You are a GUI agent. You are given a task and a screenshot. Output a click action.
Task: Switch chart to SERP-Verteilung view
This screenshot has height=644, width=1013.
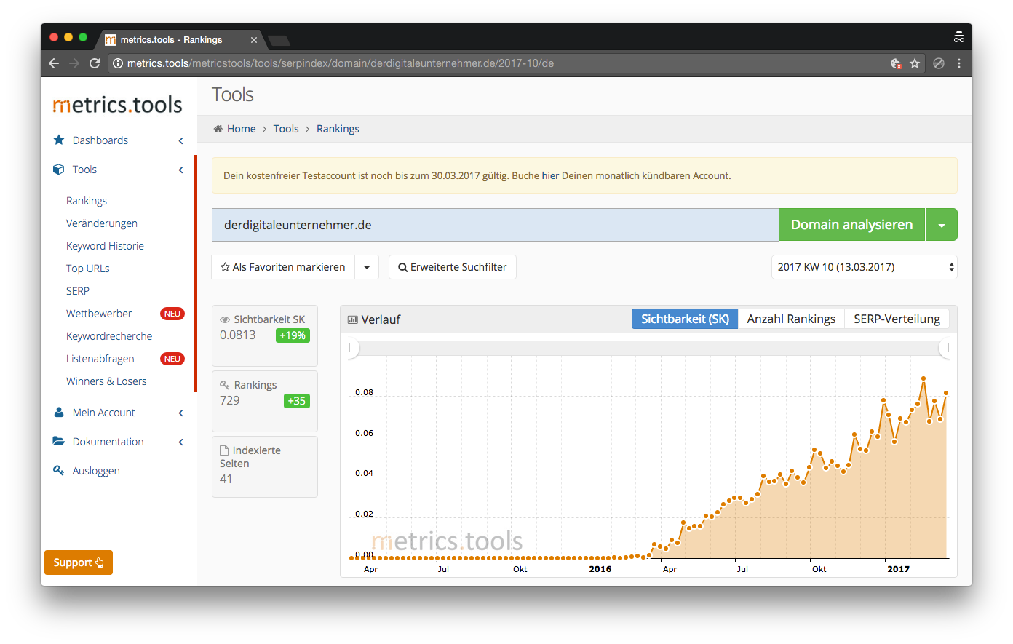(x=897, y=319)
